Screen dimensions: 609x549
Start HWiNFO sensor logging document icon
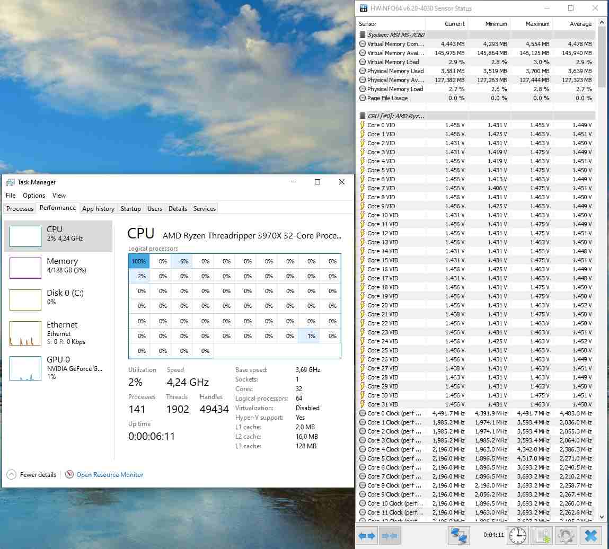(x=543, y=536)
